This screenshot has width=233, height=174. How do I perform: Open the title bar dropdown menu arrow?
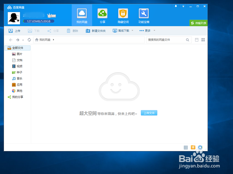183,6
